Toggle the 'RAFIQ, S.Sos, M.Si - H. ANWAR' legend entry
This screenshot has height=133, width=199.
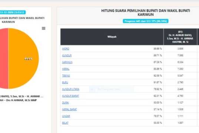point(21,96)
